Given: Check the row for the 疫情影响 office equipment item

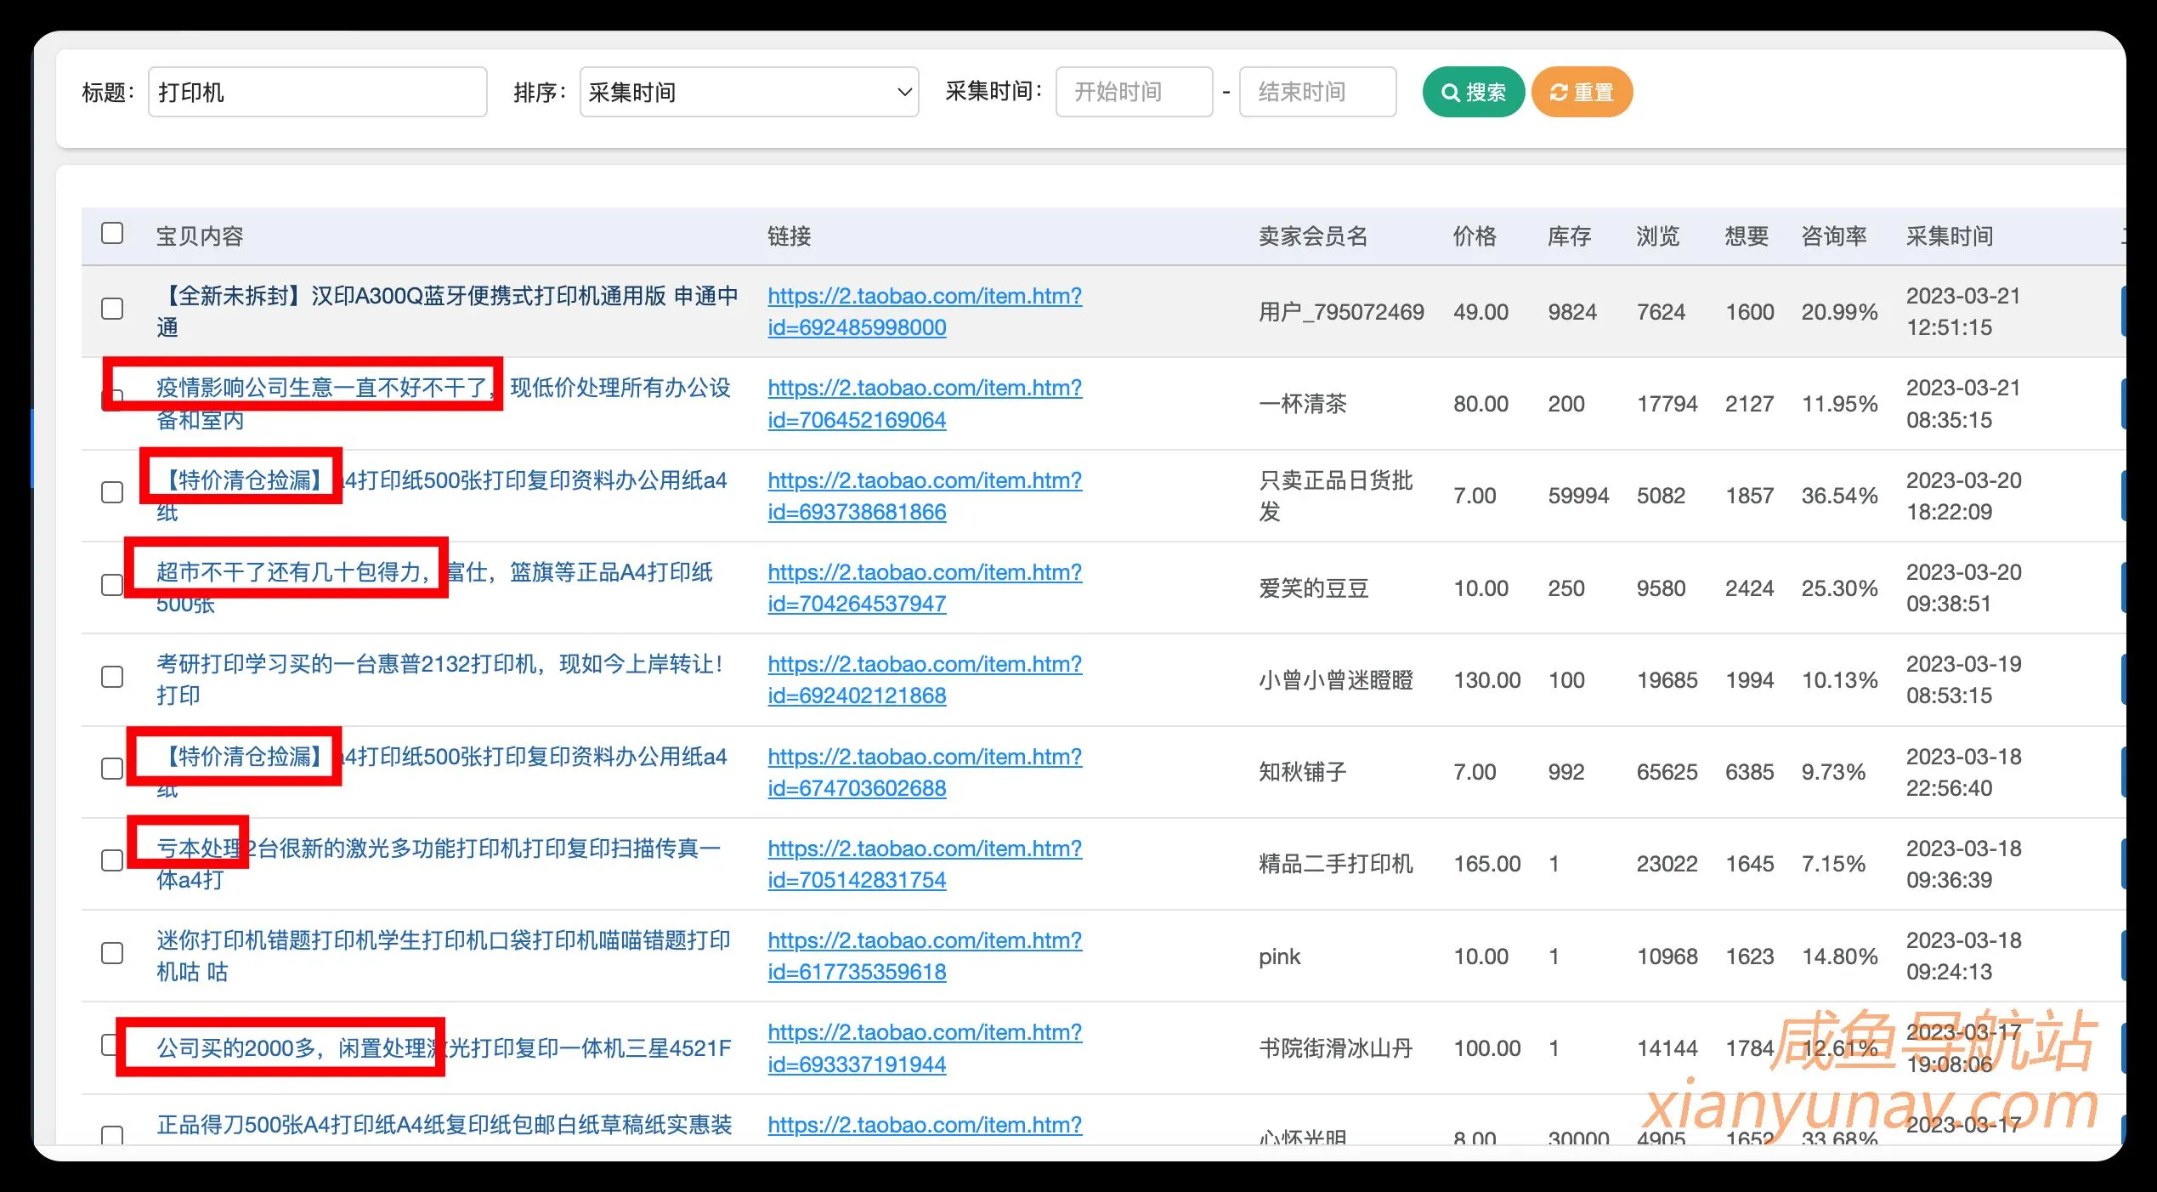Looking at the screenshot, I should [x=111, y=394].
